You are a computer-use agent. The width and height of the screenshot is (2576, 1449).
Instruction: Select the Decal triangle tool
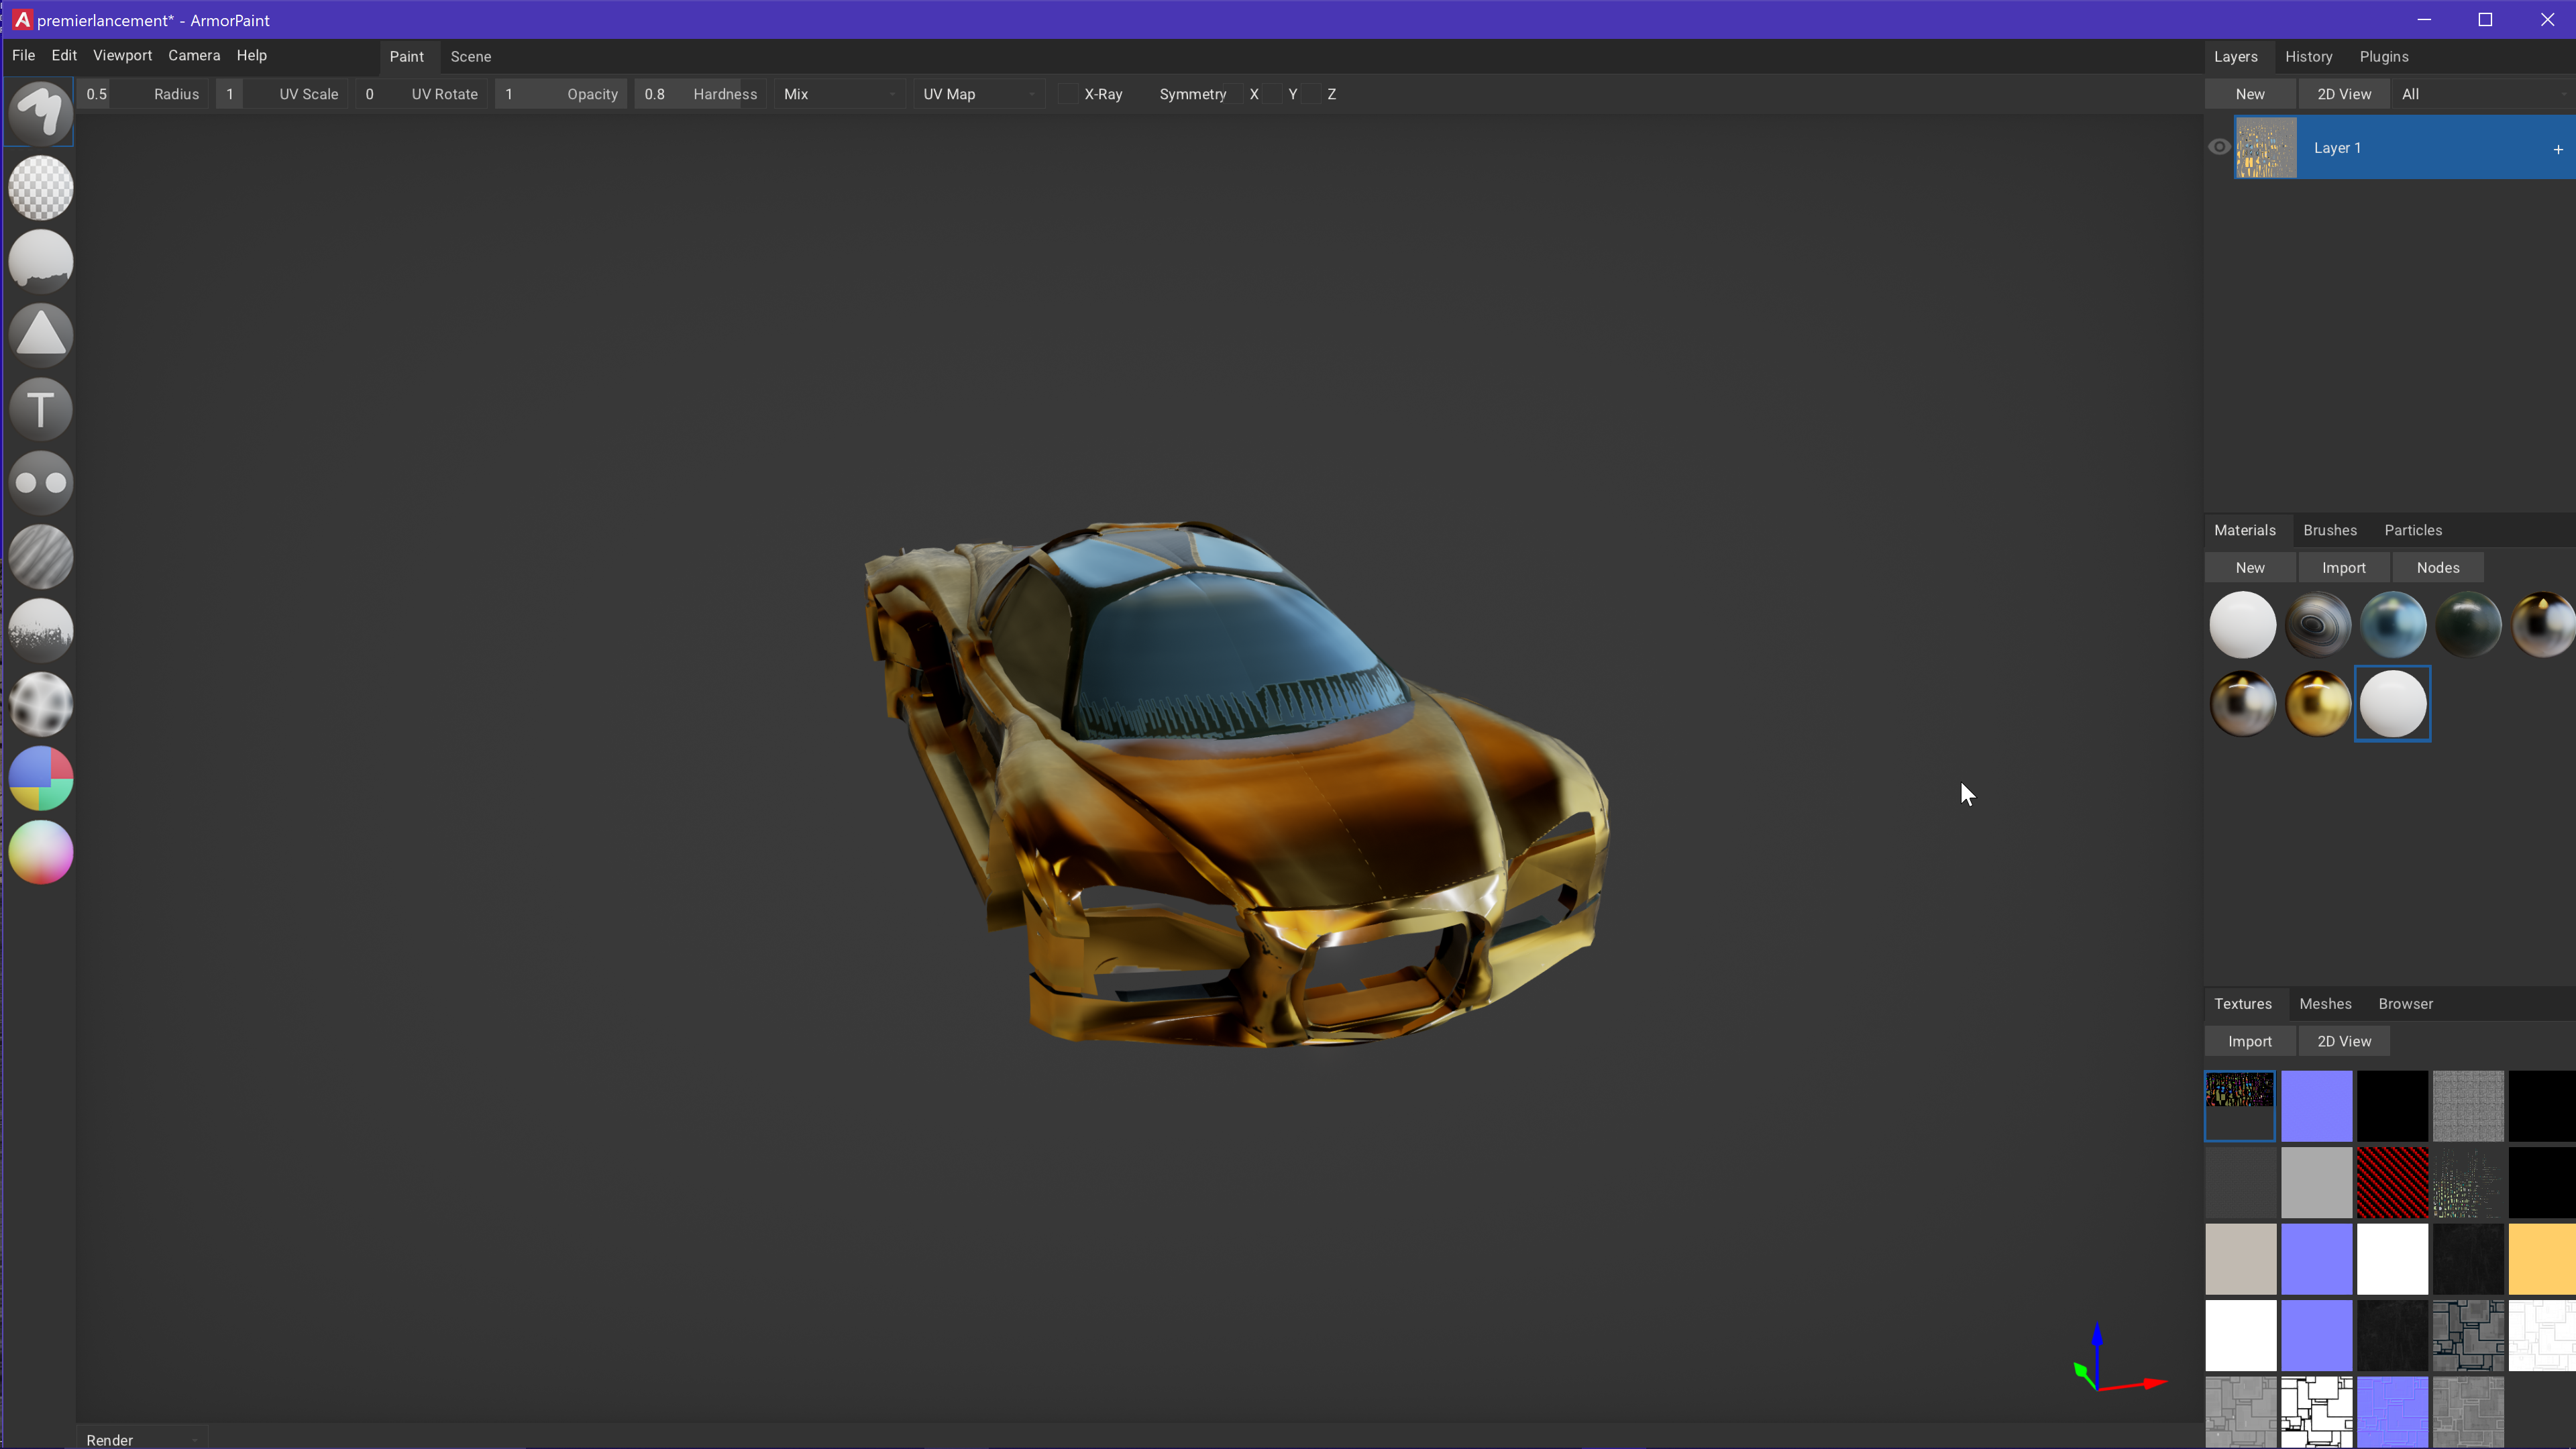click(41, 335)
